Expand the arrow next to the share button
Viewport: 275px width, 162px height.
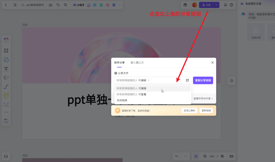click(x=217, y=5)
